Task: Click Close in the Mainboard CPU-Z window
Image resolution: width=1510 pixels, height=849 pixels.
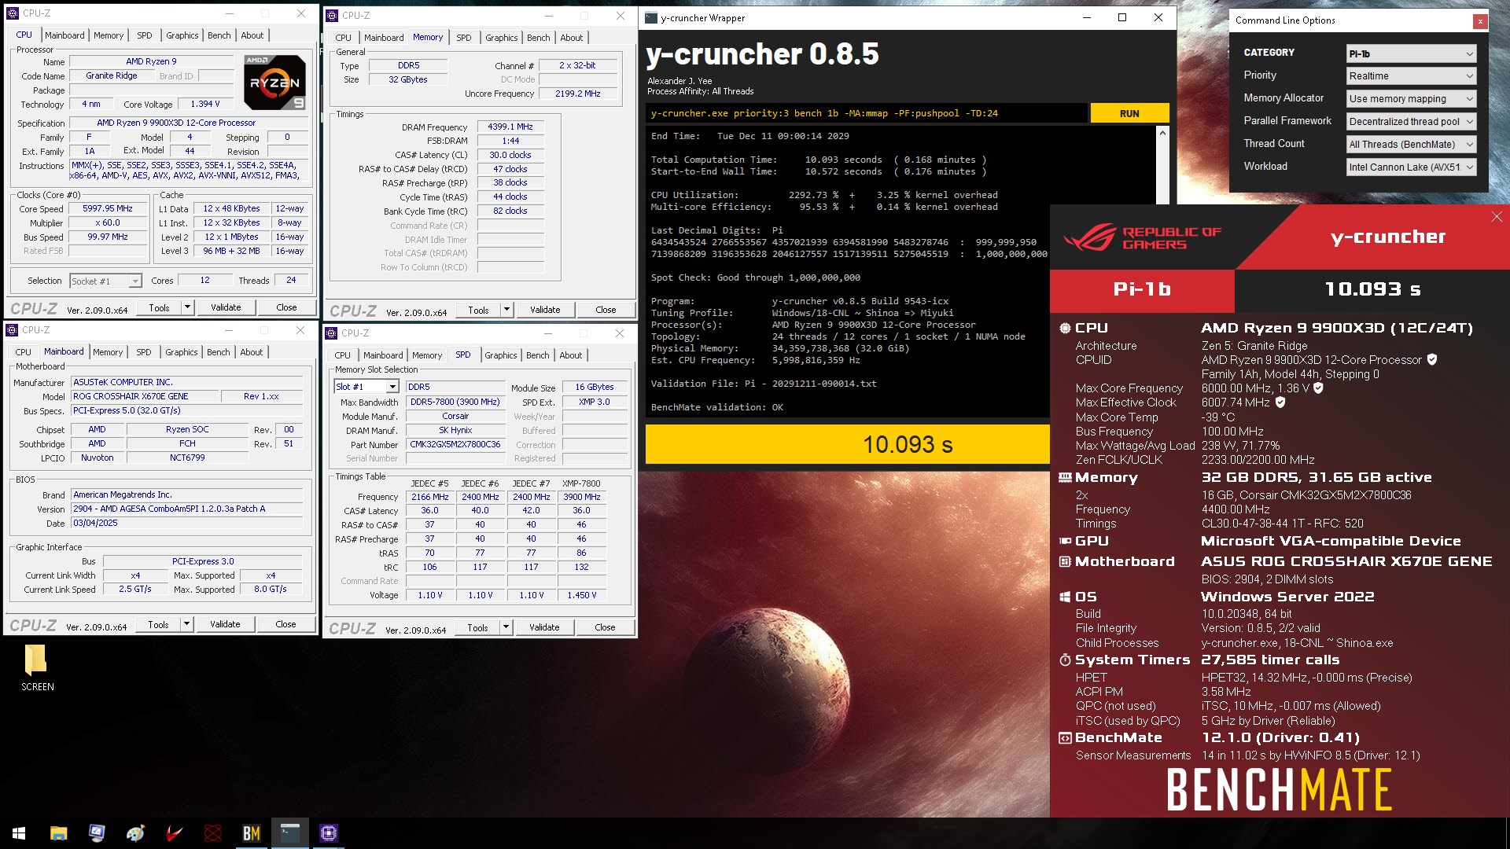Action: click(x=285, y=624)
